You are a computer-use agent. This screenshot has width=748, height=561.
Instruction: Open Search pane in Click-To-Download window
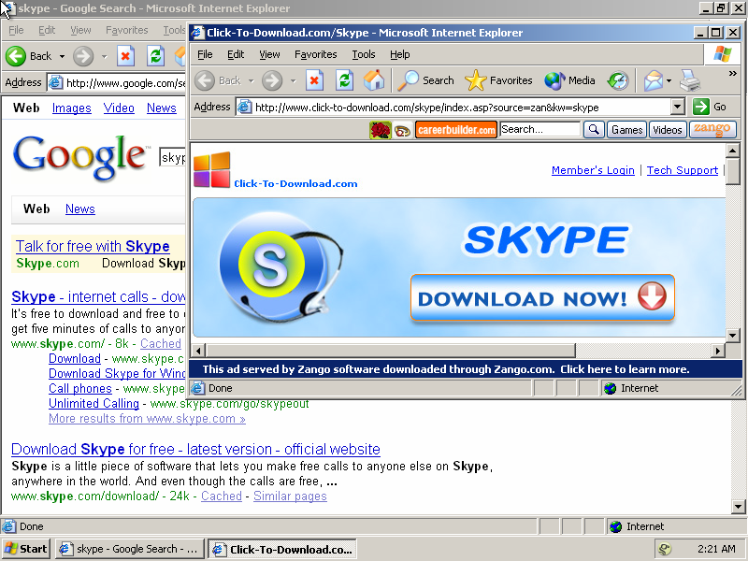426,80
